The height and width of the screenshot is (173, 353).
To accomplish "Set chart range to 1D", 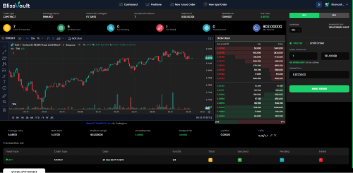I will click(13, 117).
